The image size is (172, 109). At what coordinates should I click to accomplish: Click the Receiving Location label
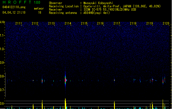click(x=64, y=6)
